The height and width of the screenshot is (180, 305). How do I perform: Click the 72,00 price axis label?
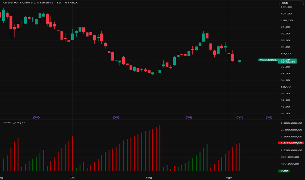(x=285, y=67)
